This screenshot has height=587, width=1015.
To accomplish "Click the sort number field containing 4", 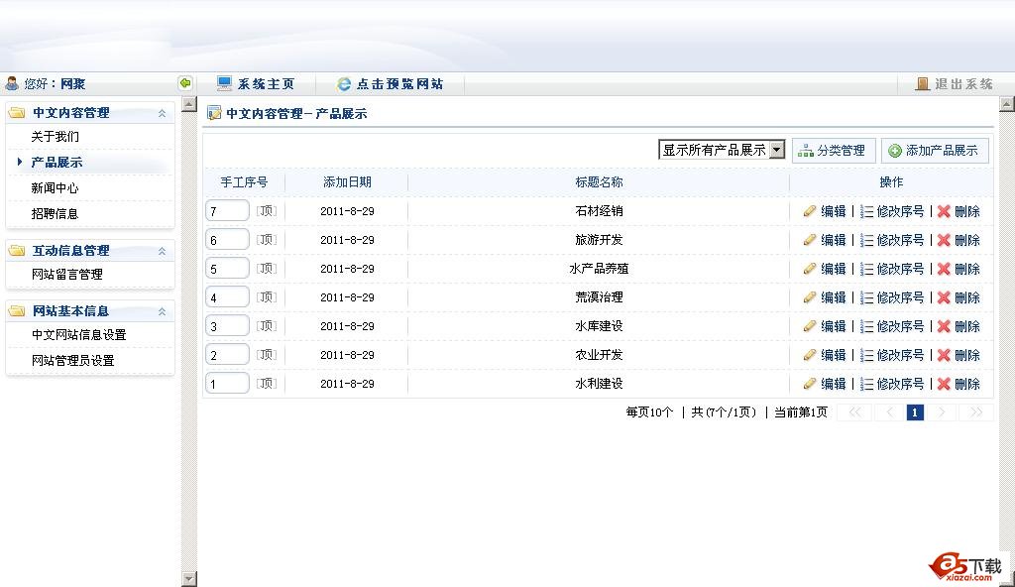I will pos(227,296).
